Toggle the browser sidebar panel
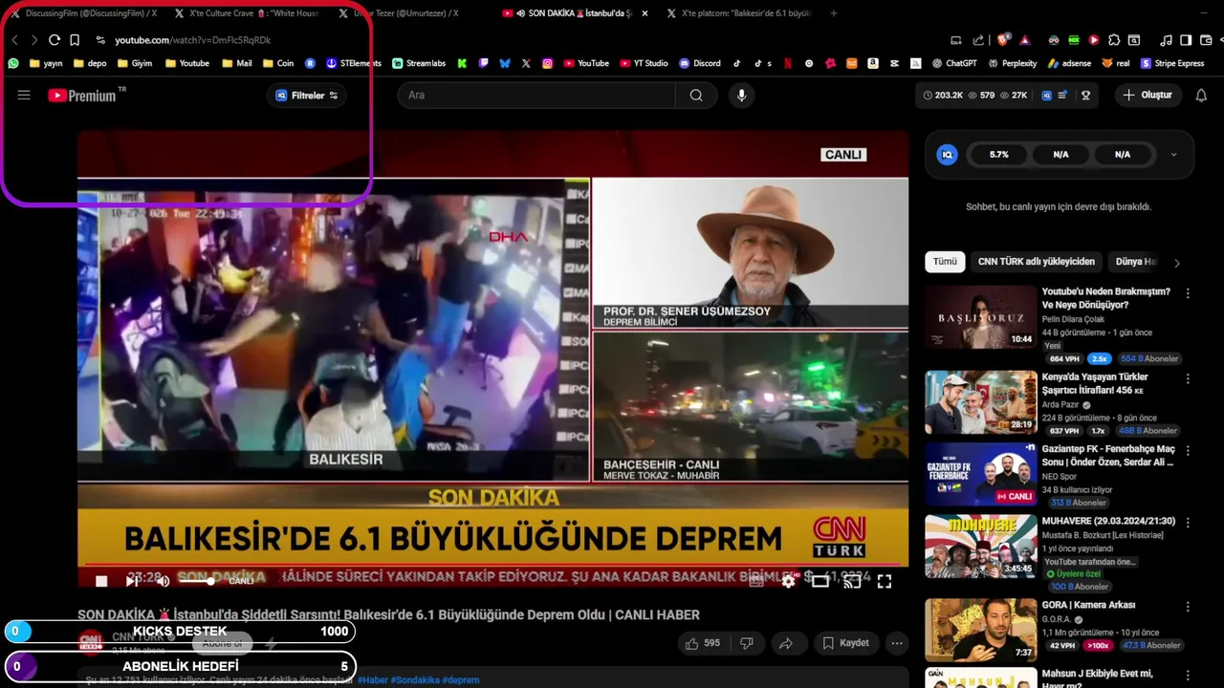Image resolution: width=1224 pixels, height=688 pixels. click(1186, 40)
